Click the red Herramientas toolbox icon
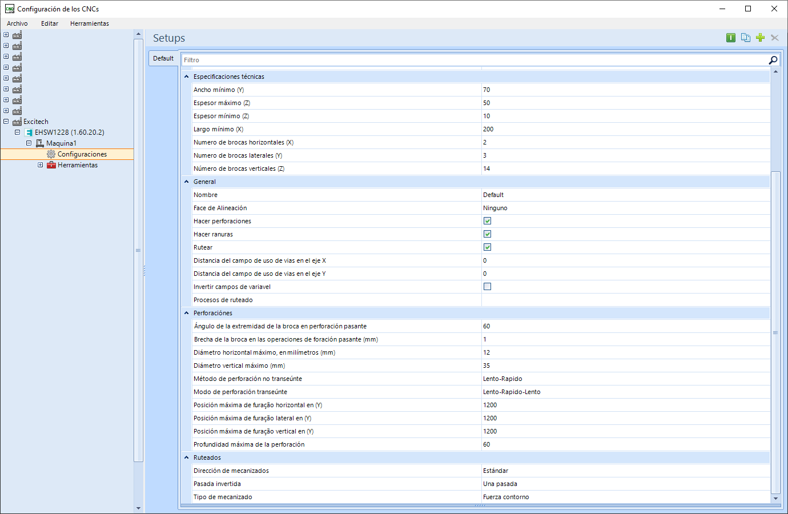Viewport: 788px width, 514px height. pos(51,165)
